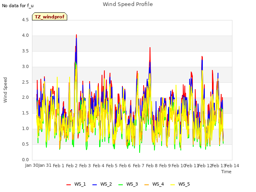
Task: Click the 4.0 y-axis tick label
Action: click(25, 36)
